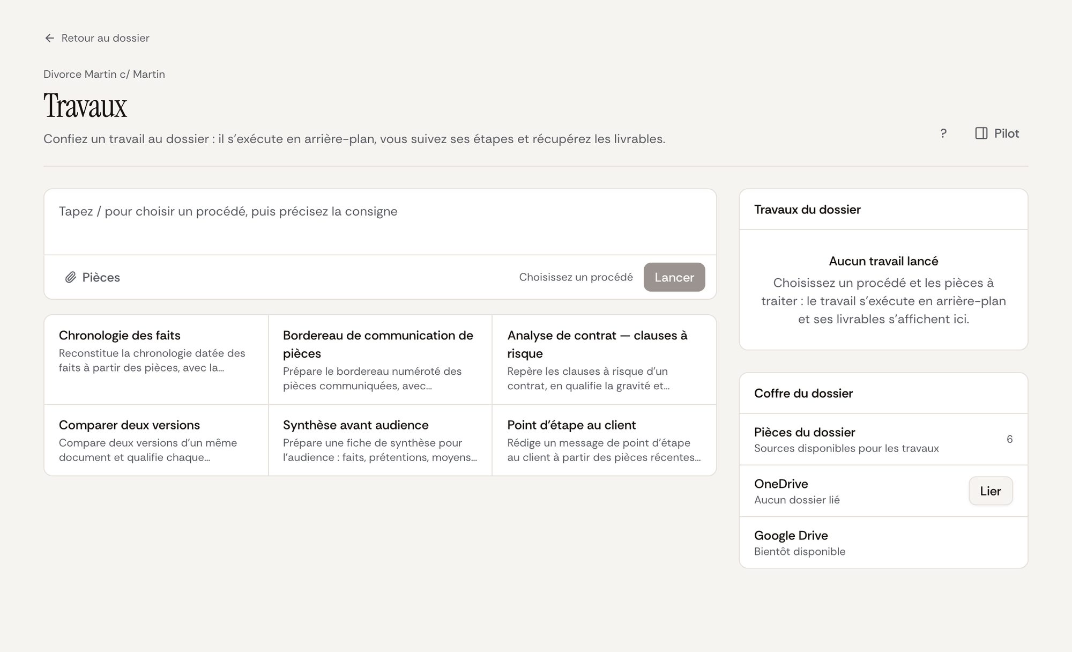Screen dimensions: 1072x652
Task: Click Sources disponibles pour les travaux text
Action: (x=846, y=448)
